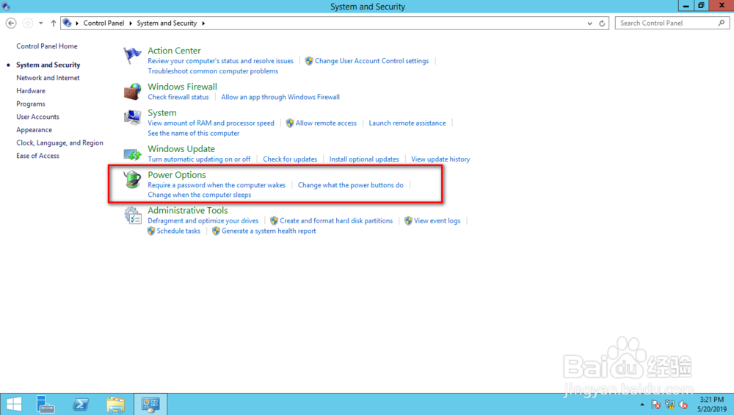
Task: Expand the arrow before Control Panel breadcrumb
Action: point(77,23)
